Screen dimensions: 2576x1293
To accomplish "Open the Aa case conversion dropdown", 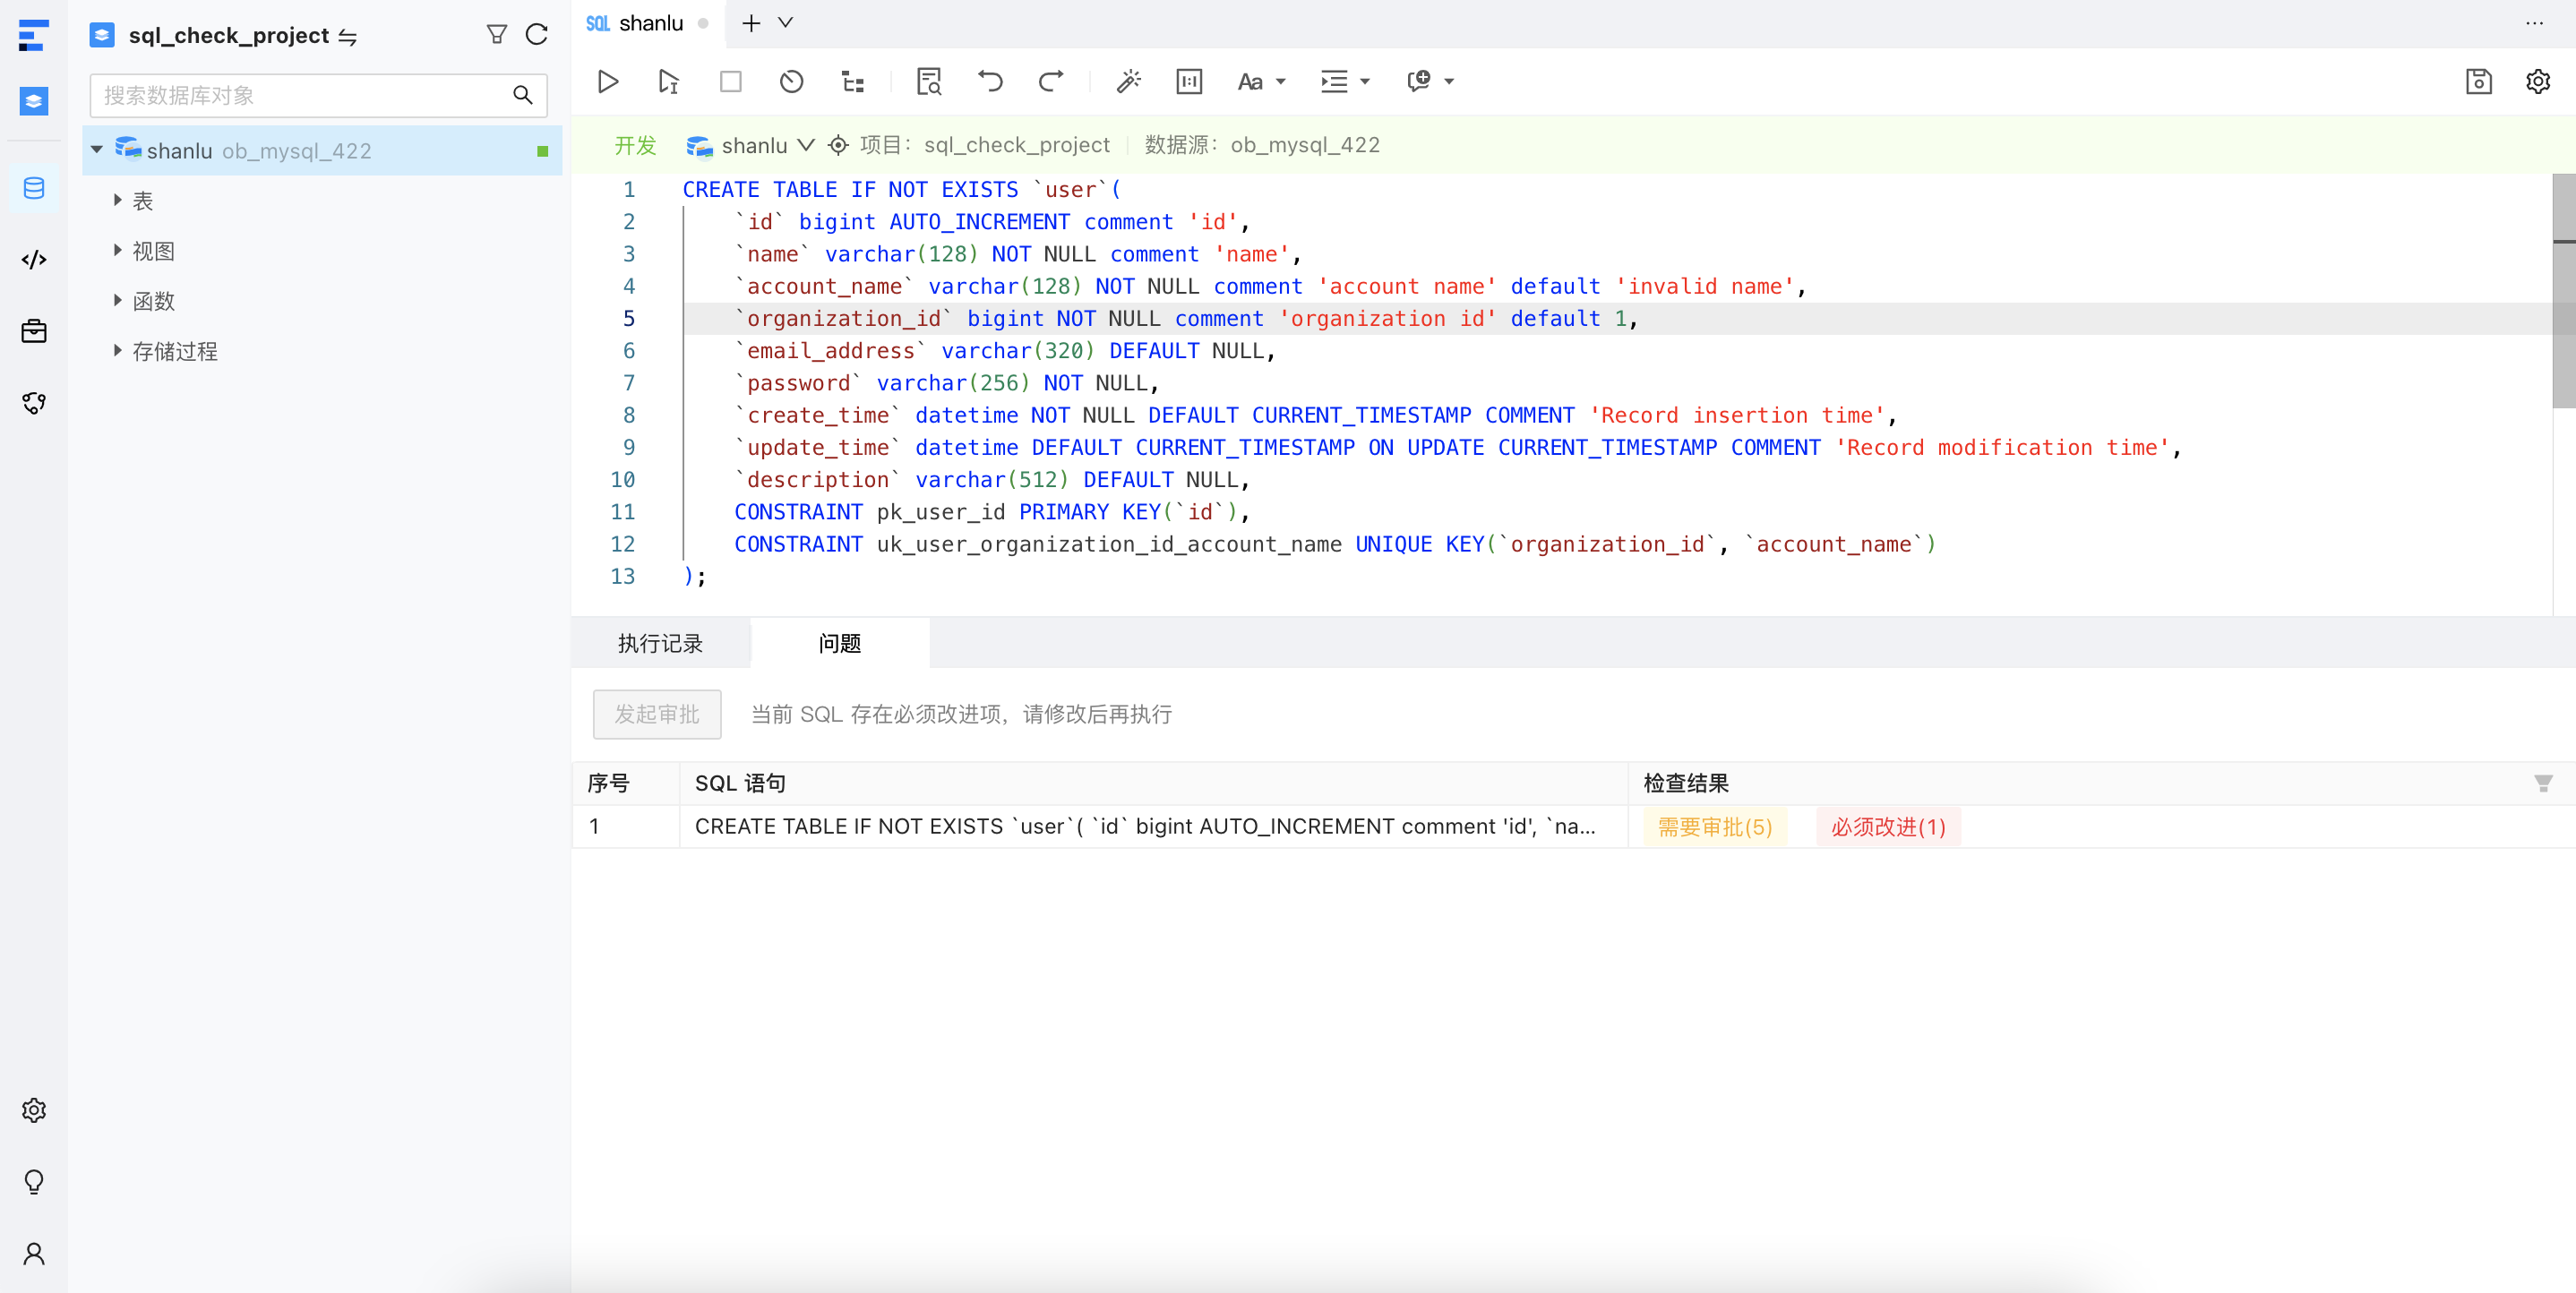I will pyautogui.click(x=1261, y=81).
